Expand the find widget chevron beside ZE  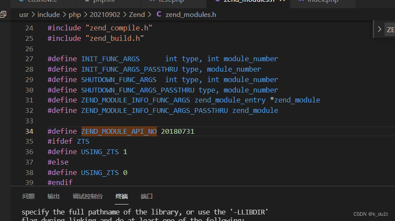(379, 30)
